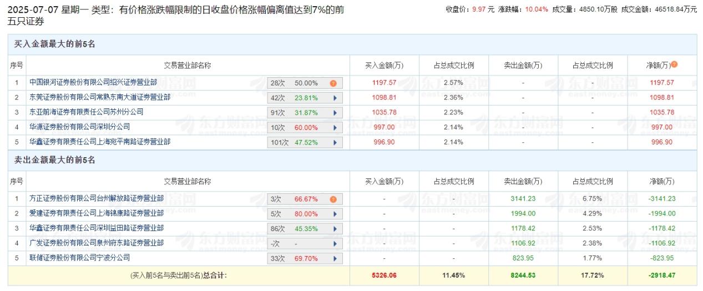703x291 pixels.
Task: Click the orange help icon beside 净额(万)
Action: pyautogui.click(x=674, y=64)
